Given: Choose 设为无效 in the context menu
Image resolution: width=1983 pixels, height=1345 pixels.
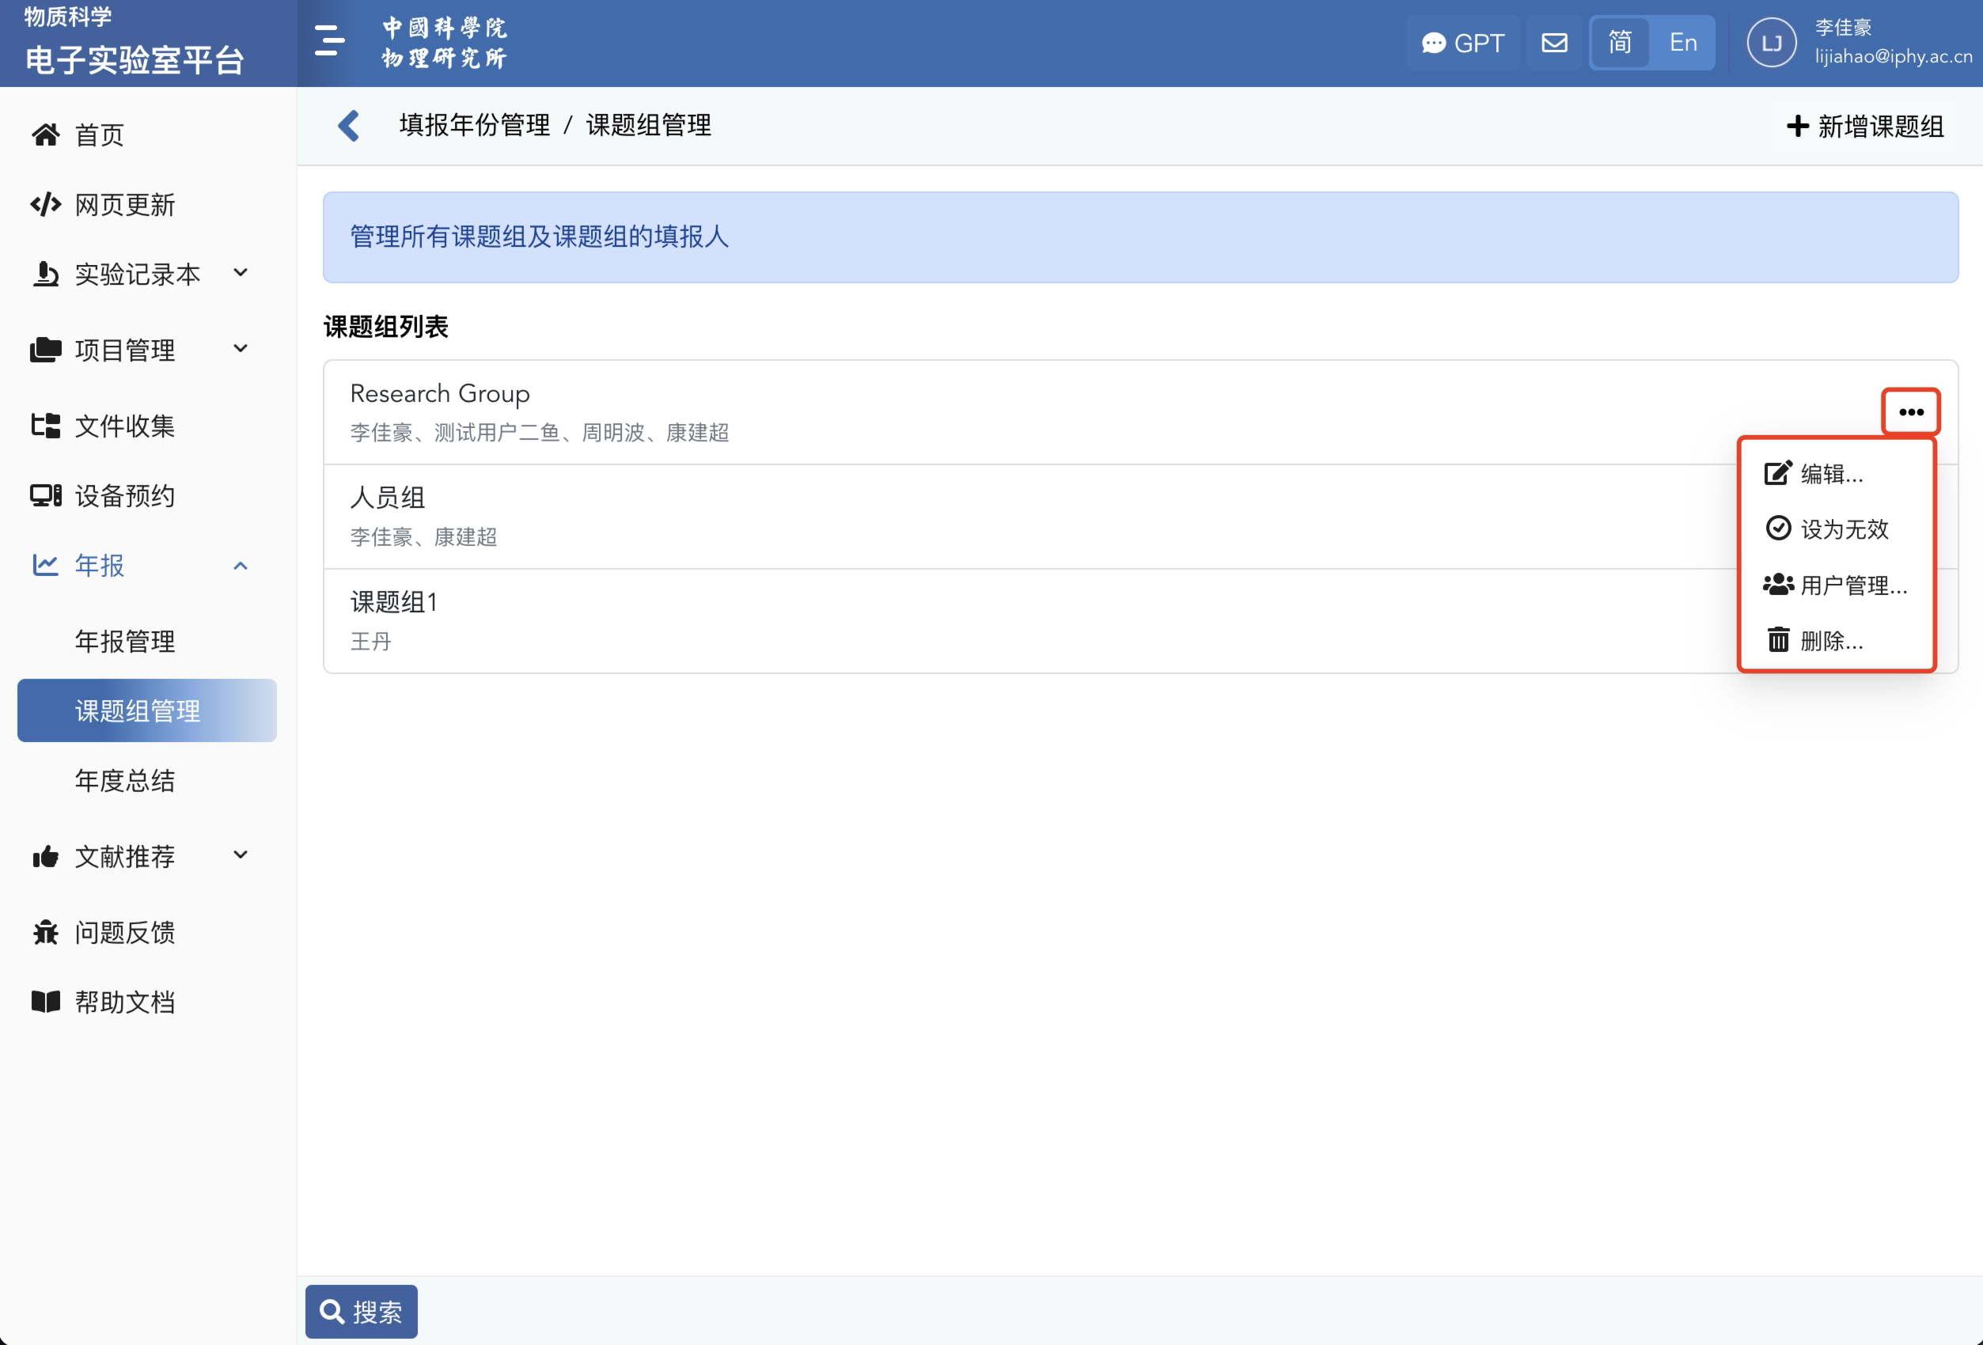Looking at the screenshot, I should point(1837,529).
